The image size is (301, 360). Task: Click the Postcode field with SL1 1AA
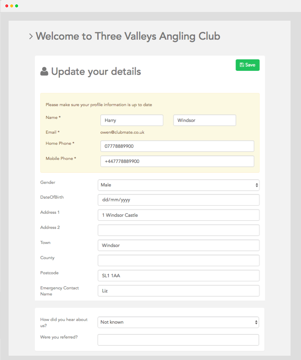click(178, 275)
